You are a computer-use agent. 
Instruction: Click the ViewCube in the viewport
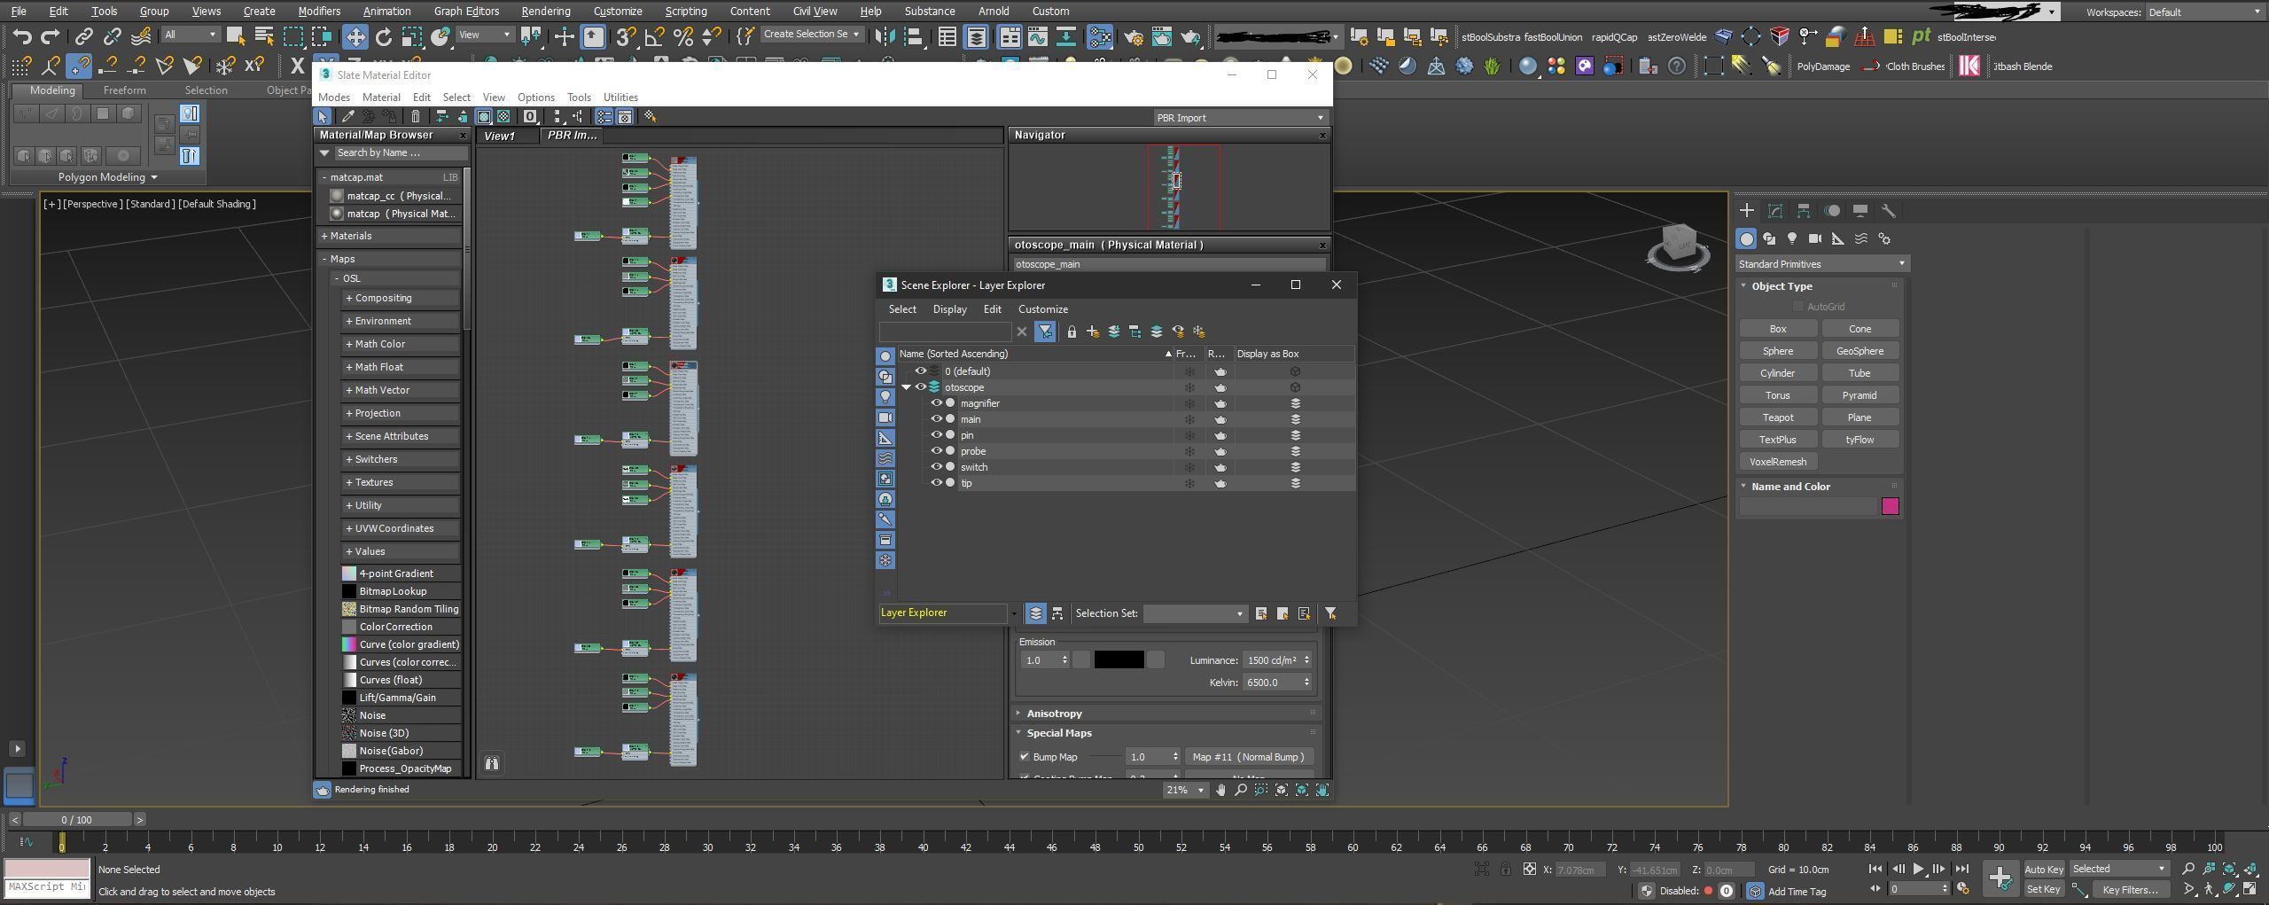coord(1678,246)
